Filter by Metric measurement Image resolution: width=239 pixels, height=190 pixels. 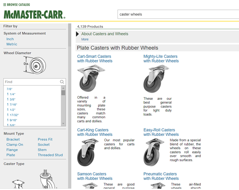pos(11,44)
